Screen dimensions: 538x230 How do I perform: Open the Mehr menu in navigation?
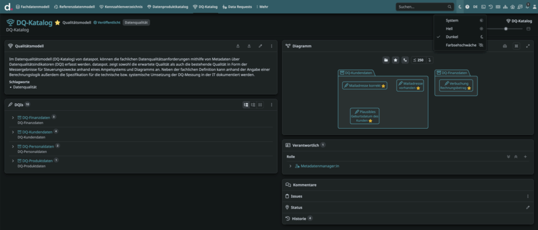[263, 6]
